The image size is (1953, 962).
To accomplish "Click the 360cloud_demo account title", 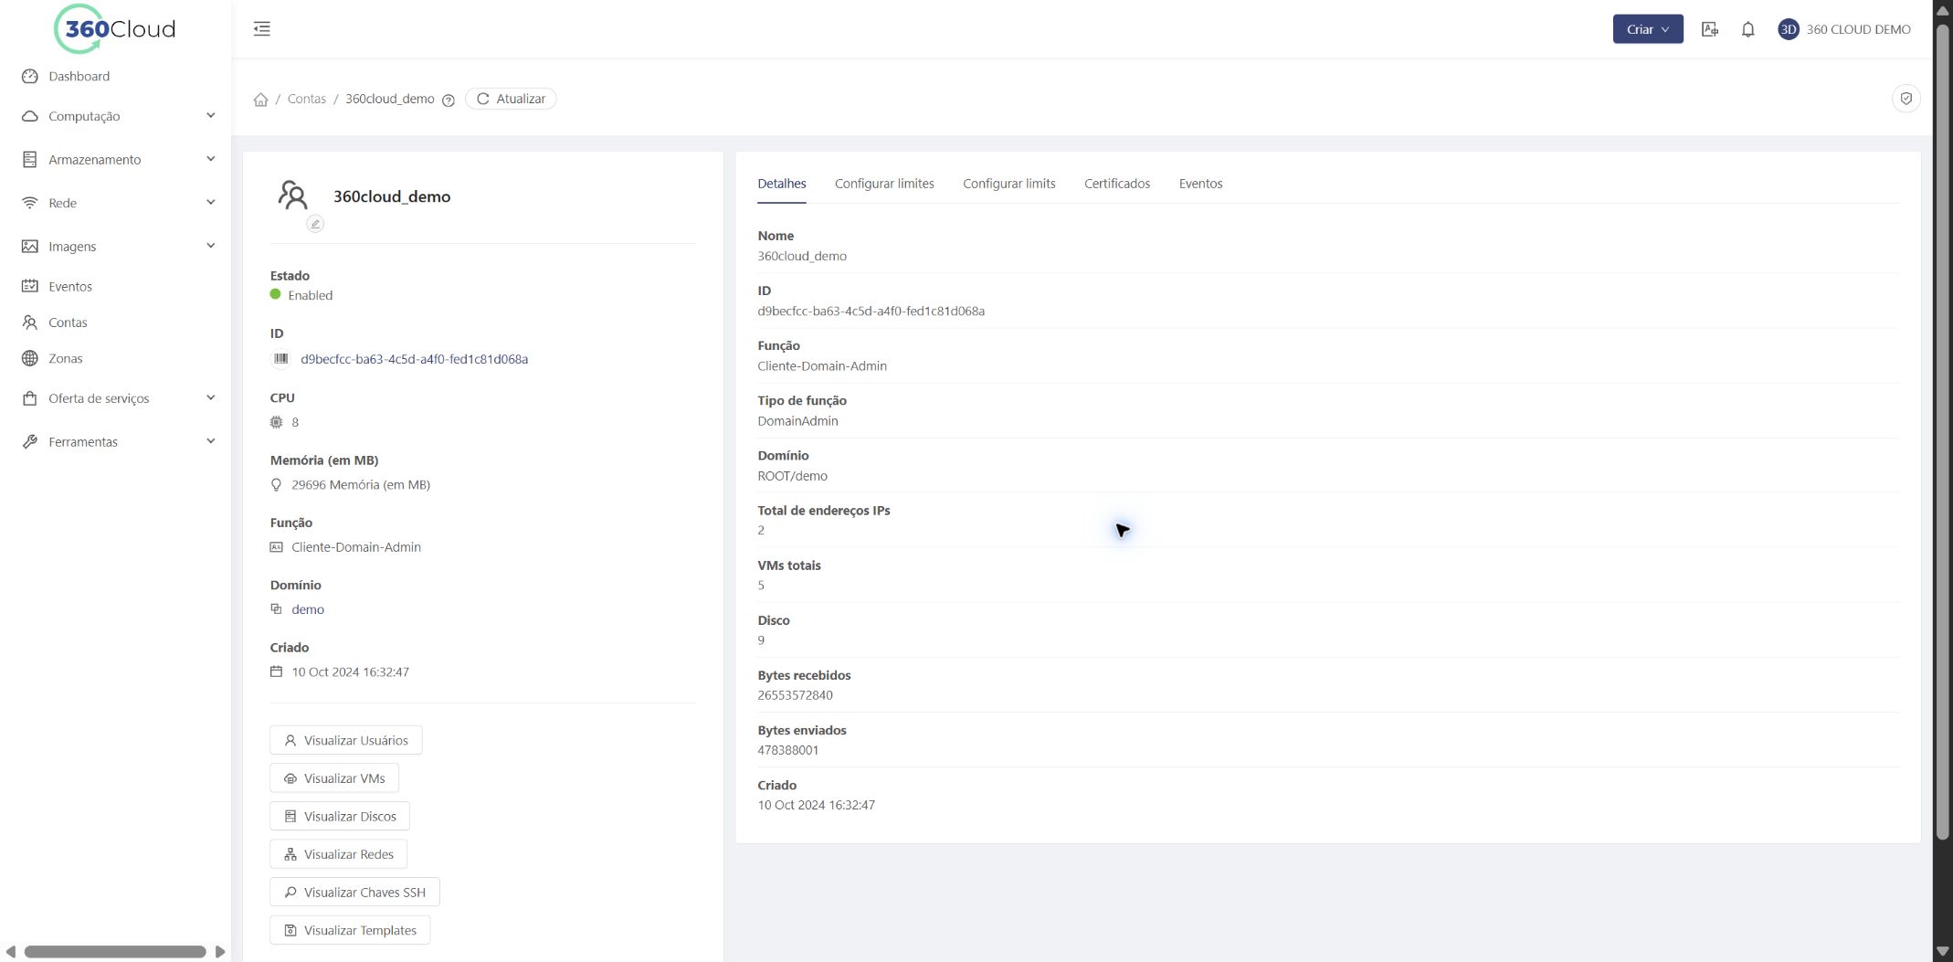I will [x=392, y=196].
